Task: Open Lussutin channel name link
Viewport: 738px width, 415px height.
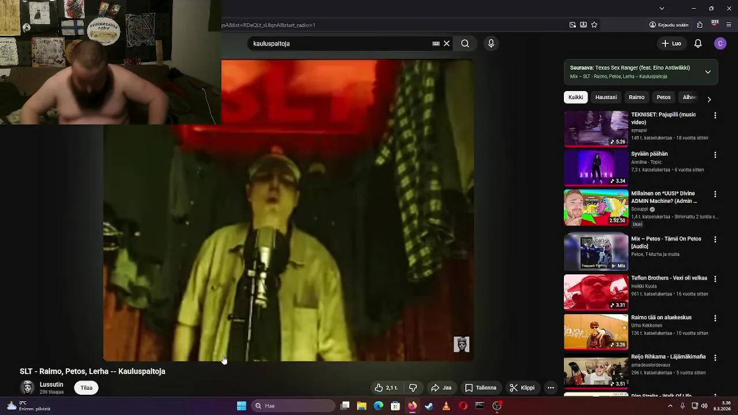Action: pyautogui.click(x=51, y=384)
